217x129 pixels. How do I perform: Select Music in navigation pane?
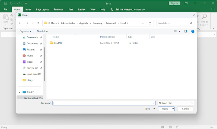pos(30,56)
